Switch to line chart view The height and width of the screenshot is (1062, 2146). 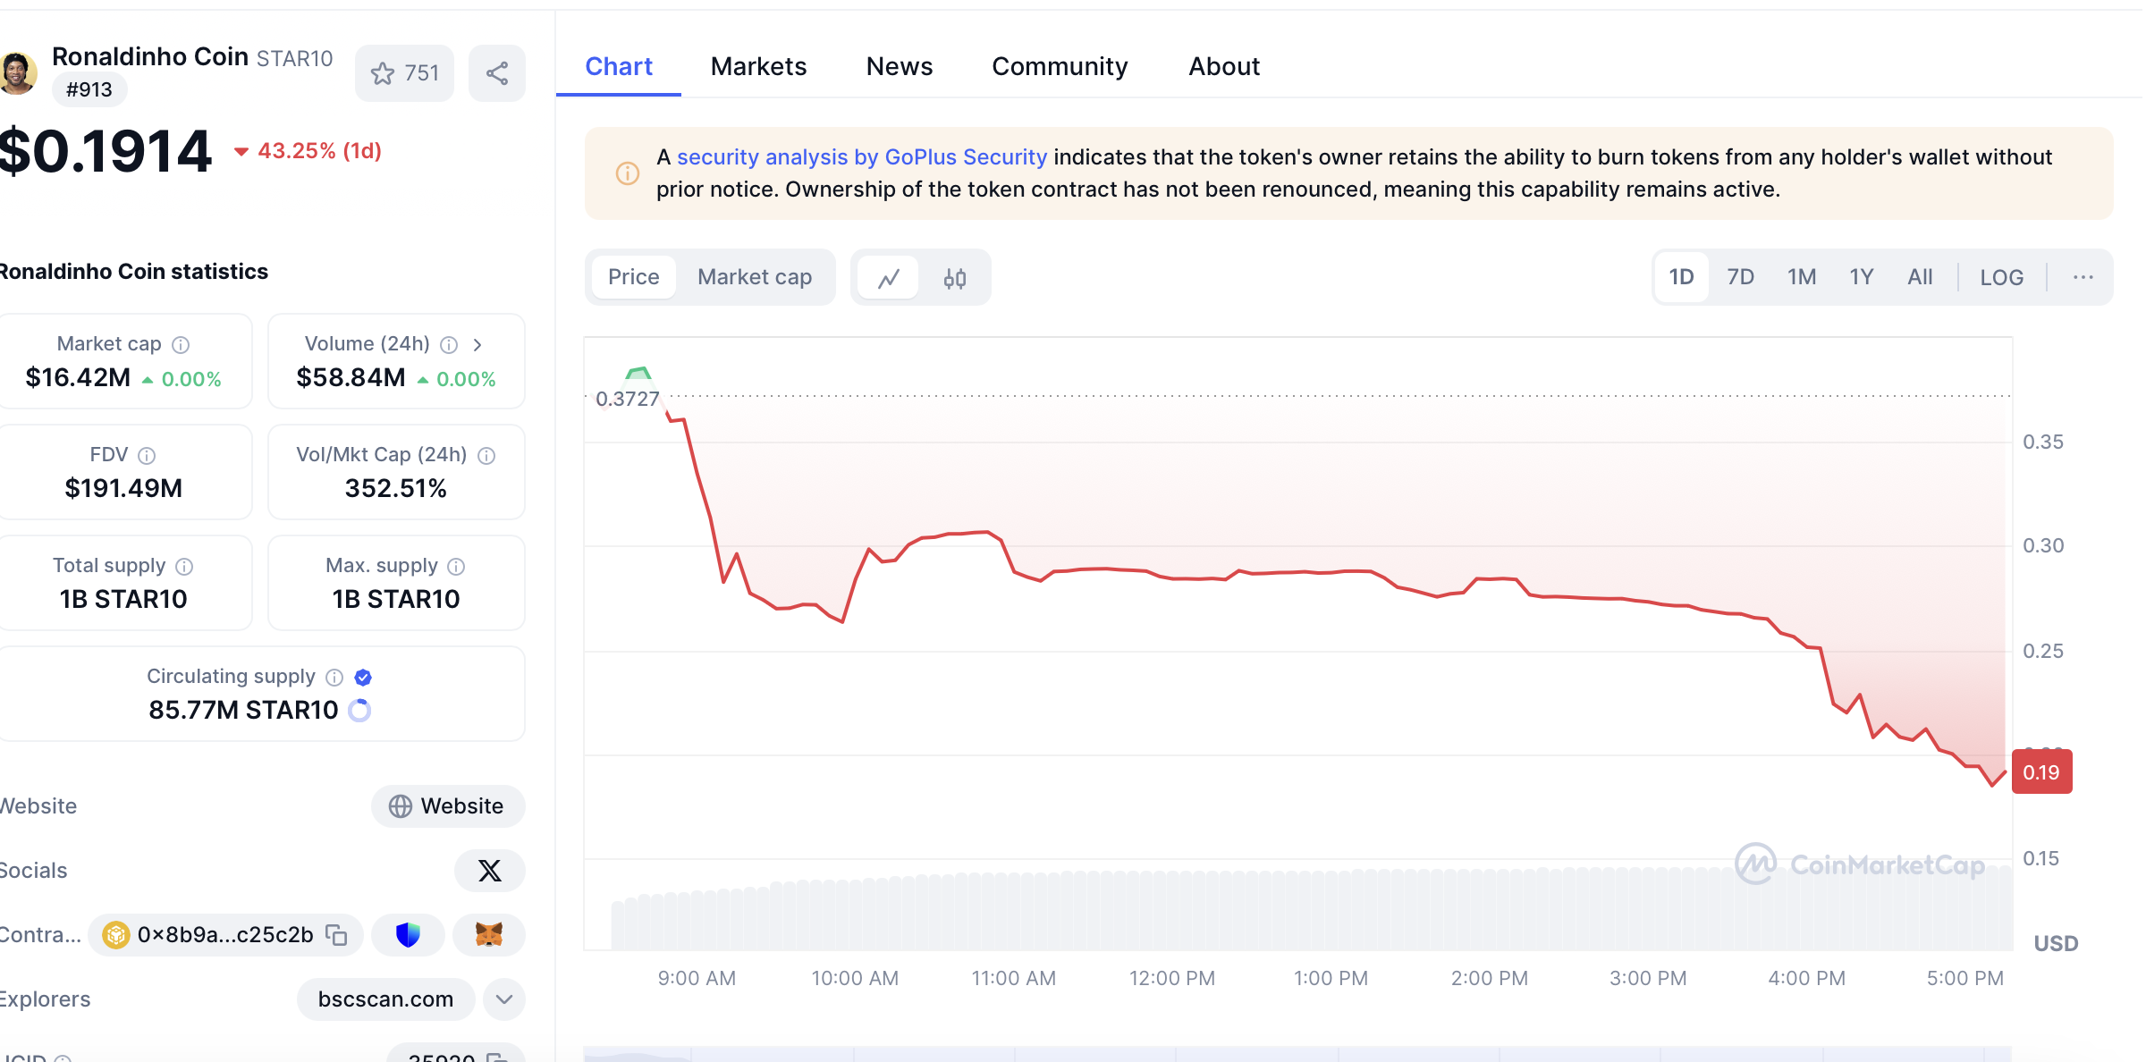tap(888, 278)
